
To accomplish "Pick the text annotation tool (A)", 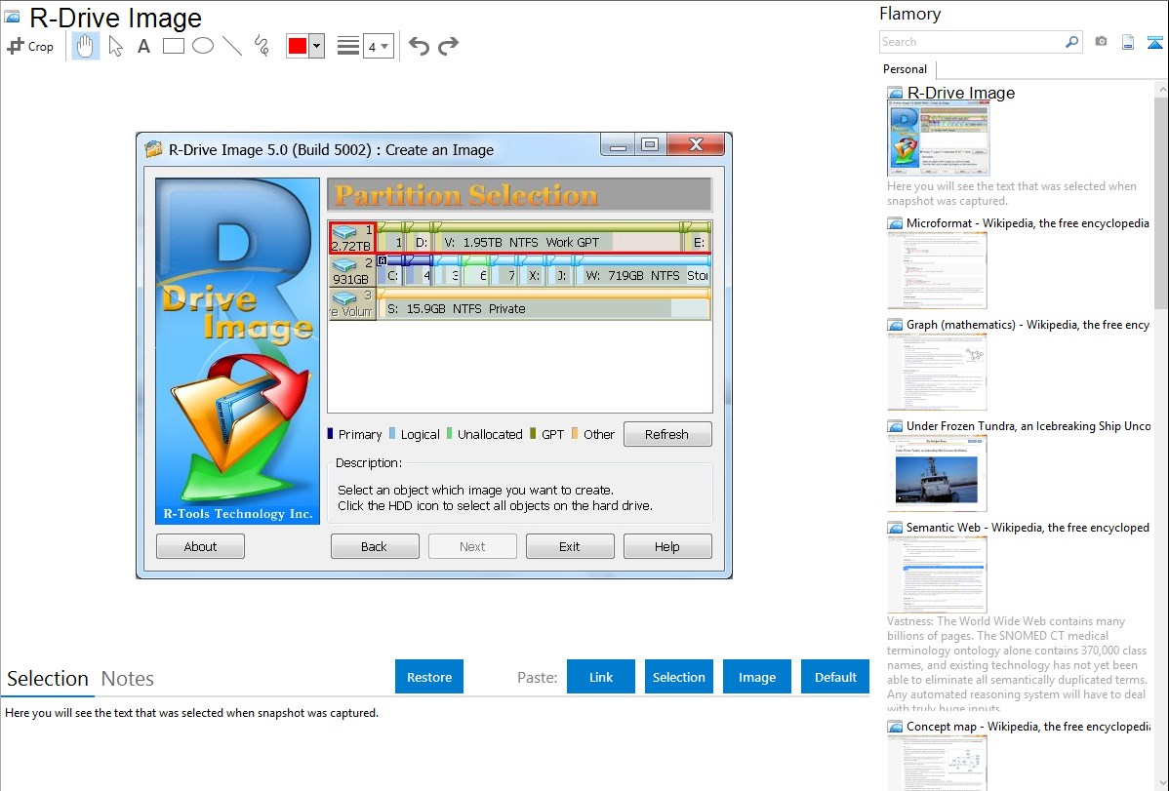I will 143,46.
